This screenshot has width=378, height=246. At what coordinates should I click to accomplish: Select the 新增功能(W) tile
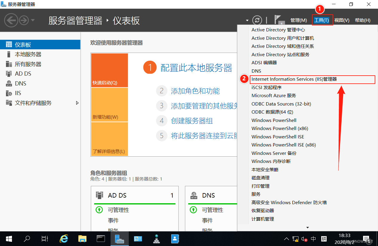click(x=109, y=105)
